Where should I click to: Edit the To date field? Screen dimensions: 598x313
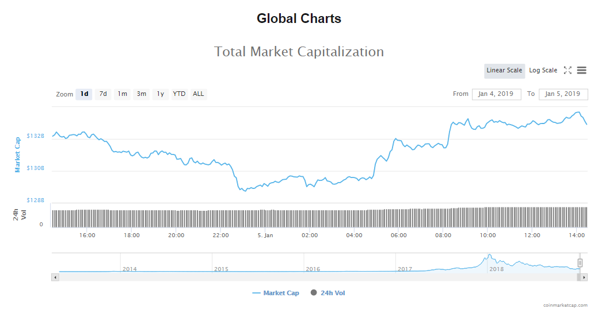click(563, 94)
